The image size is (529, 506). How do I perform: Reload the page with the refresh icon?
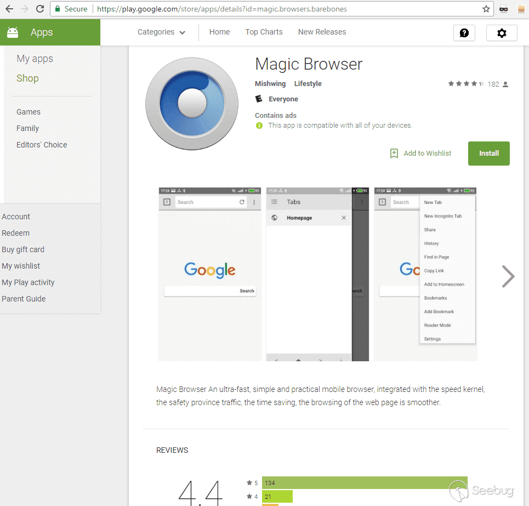point(40,9)
